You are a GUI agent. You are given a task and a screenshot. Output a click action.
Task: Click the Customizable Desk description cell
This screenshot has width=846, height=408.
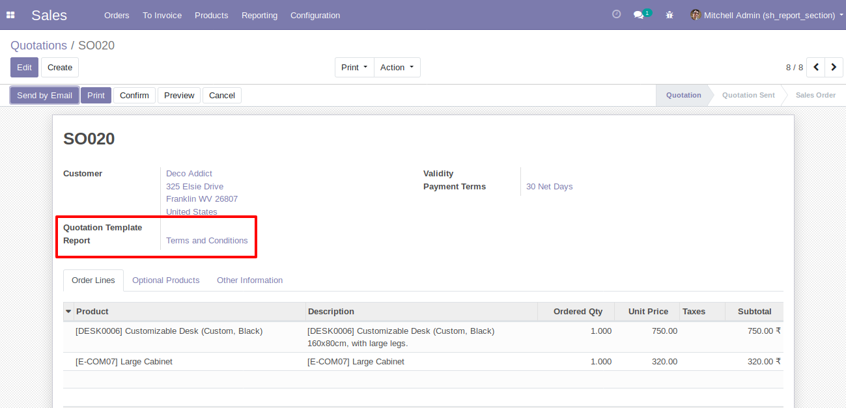(x=422, y=337)
